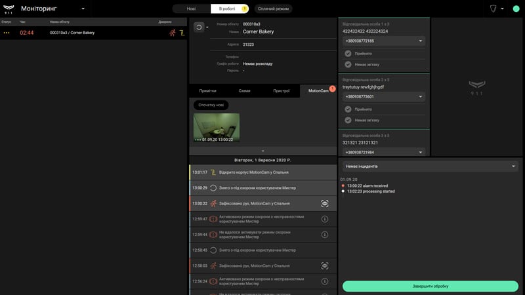Select event 13:01:17 Відкрито корпус MotionCam
The height and width of the screenshot is (295, 525).
(263, 172)
